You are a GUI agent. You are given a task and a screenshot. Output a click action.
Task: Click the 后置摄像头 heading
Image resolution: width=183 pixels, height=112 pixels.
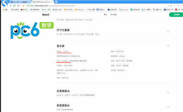(x=63, y=91)
